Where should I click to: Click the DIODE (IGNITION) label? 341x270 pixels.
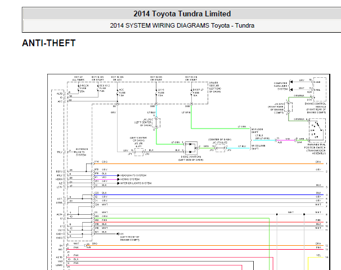pos(191,158)
